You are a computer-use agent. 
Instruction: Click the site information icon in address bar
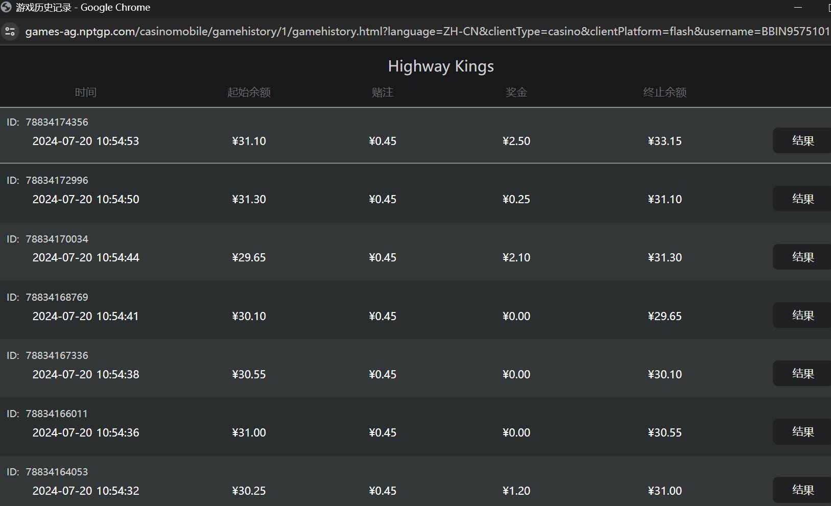tap(10, 32)
